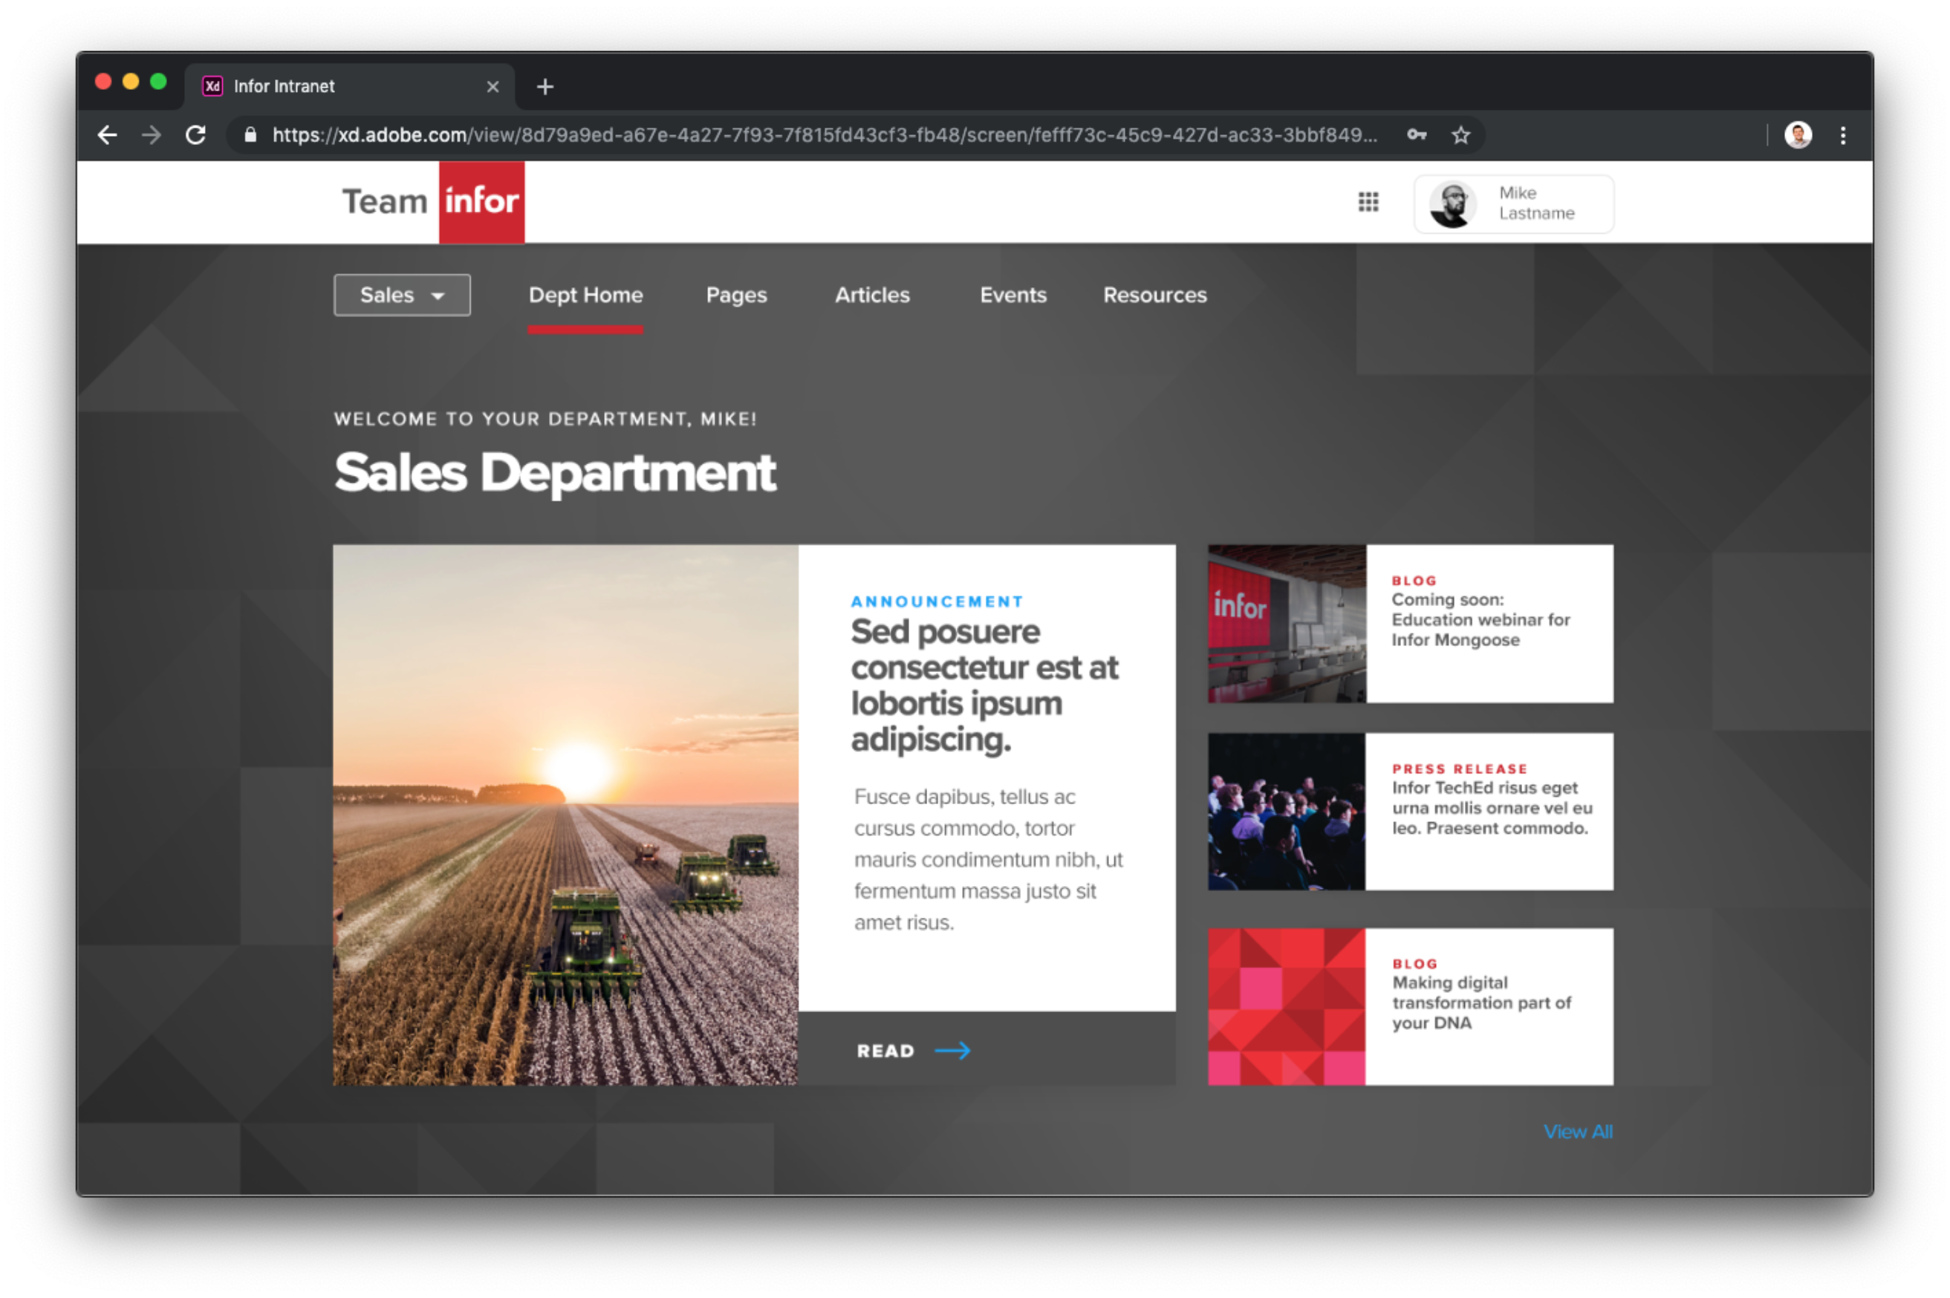Open a new tab with plus icon

click(x=545, y=86)
